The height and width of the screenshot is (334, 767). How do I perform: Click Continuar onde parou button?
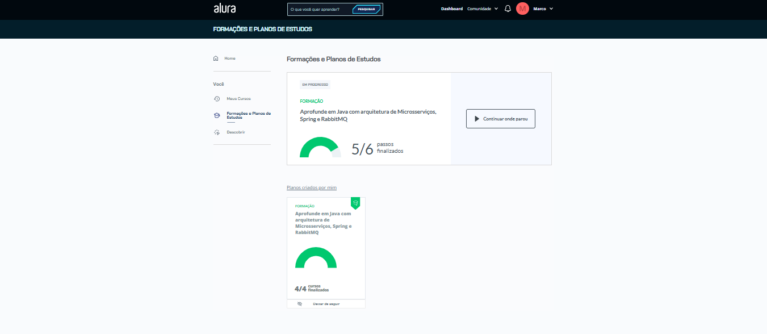pos(500,119)
